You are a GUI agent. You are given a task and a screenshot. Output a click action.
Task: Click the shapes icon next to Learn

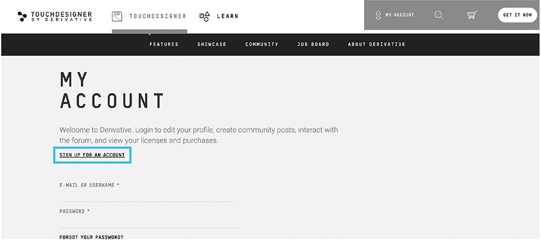204,16
